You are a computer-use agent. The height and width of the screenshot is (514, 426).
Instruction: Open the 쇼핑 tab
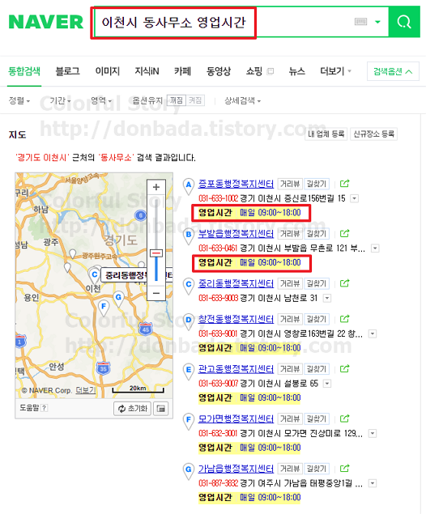[x=254, y=71]
